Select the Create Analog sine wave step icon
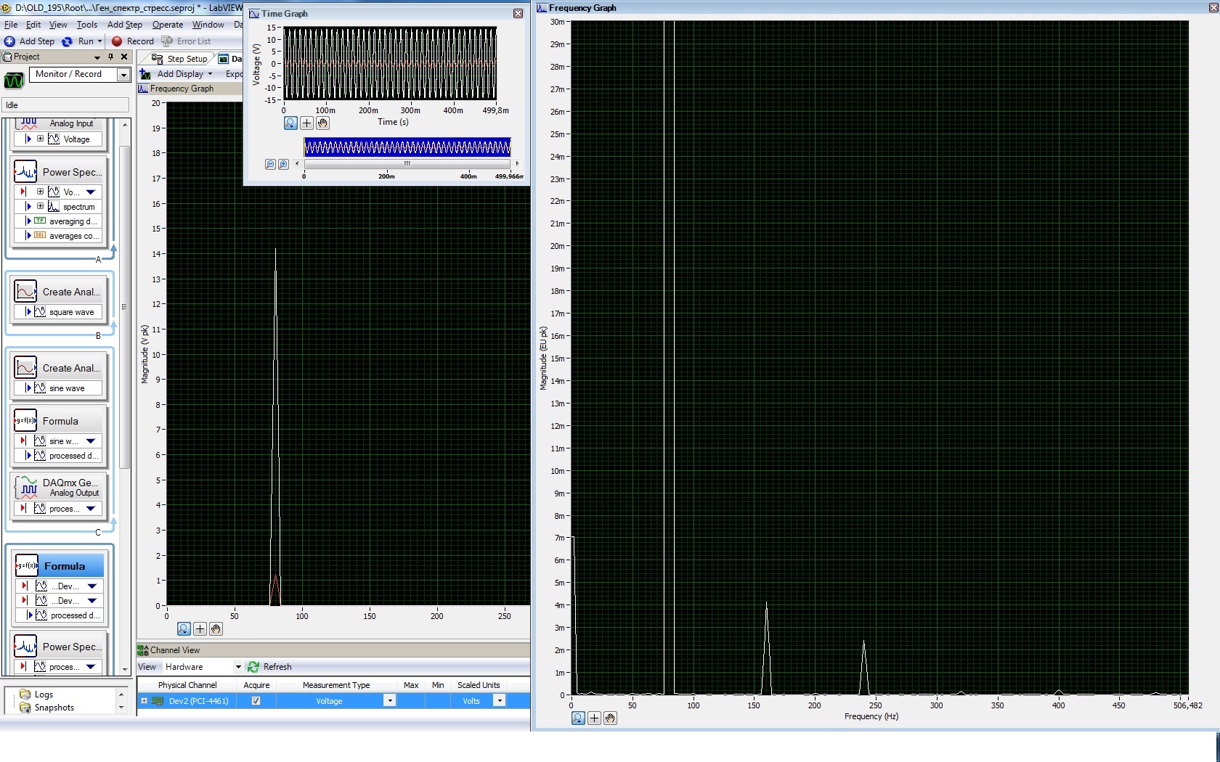 point(25,368)
